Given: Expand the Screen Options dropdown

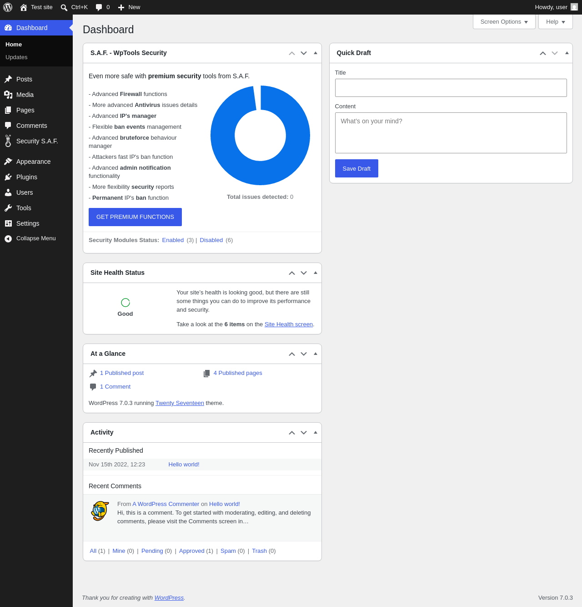Looking at the screenshot, I should (x=504, y=22).
